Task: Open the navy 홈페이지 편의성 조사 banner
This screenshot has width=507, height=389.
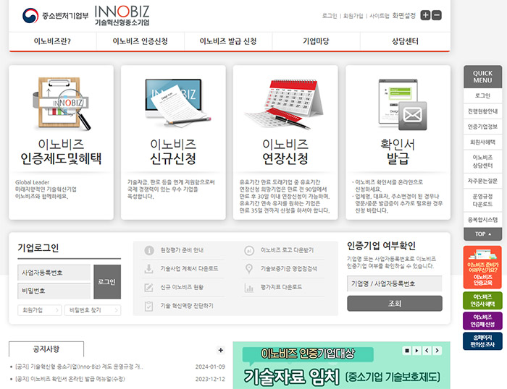Action: point(482,341)
